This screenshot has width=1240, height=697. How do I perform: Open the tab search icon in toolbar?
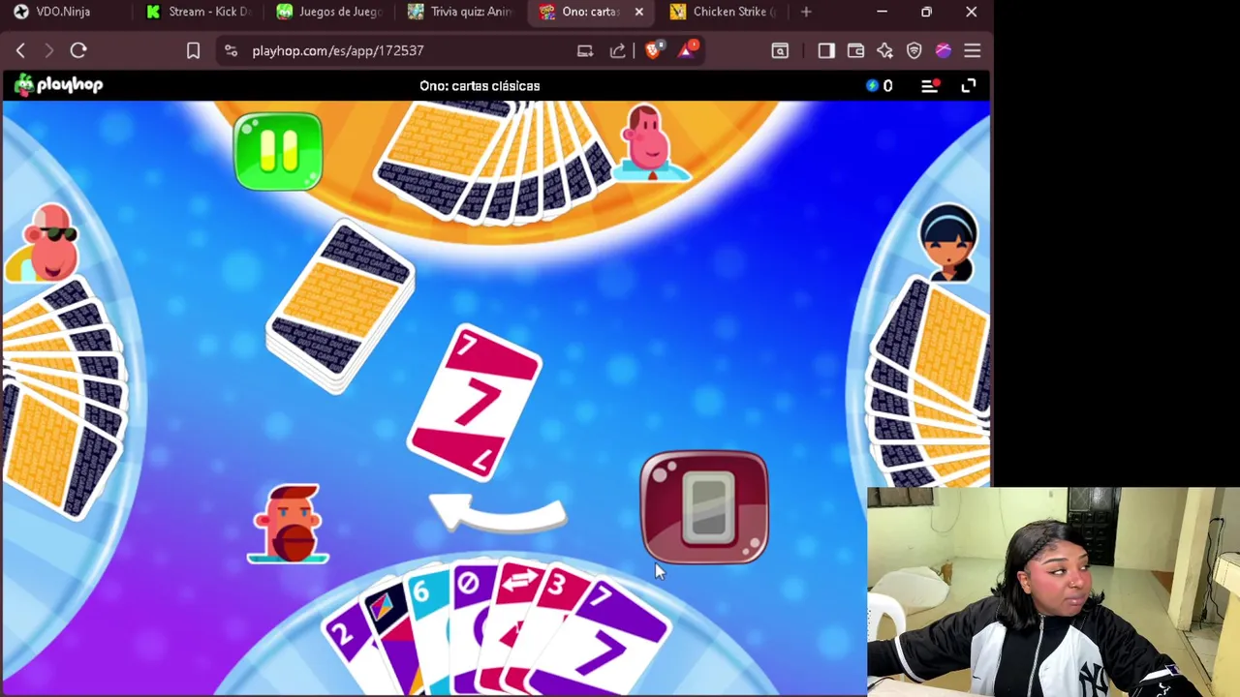coord(780,50)
